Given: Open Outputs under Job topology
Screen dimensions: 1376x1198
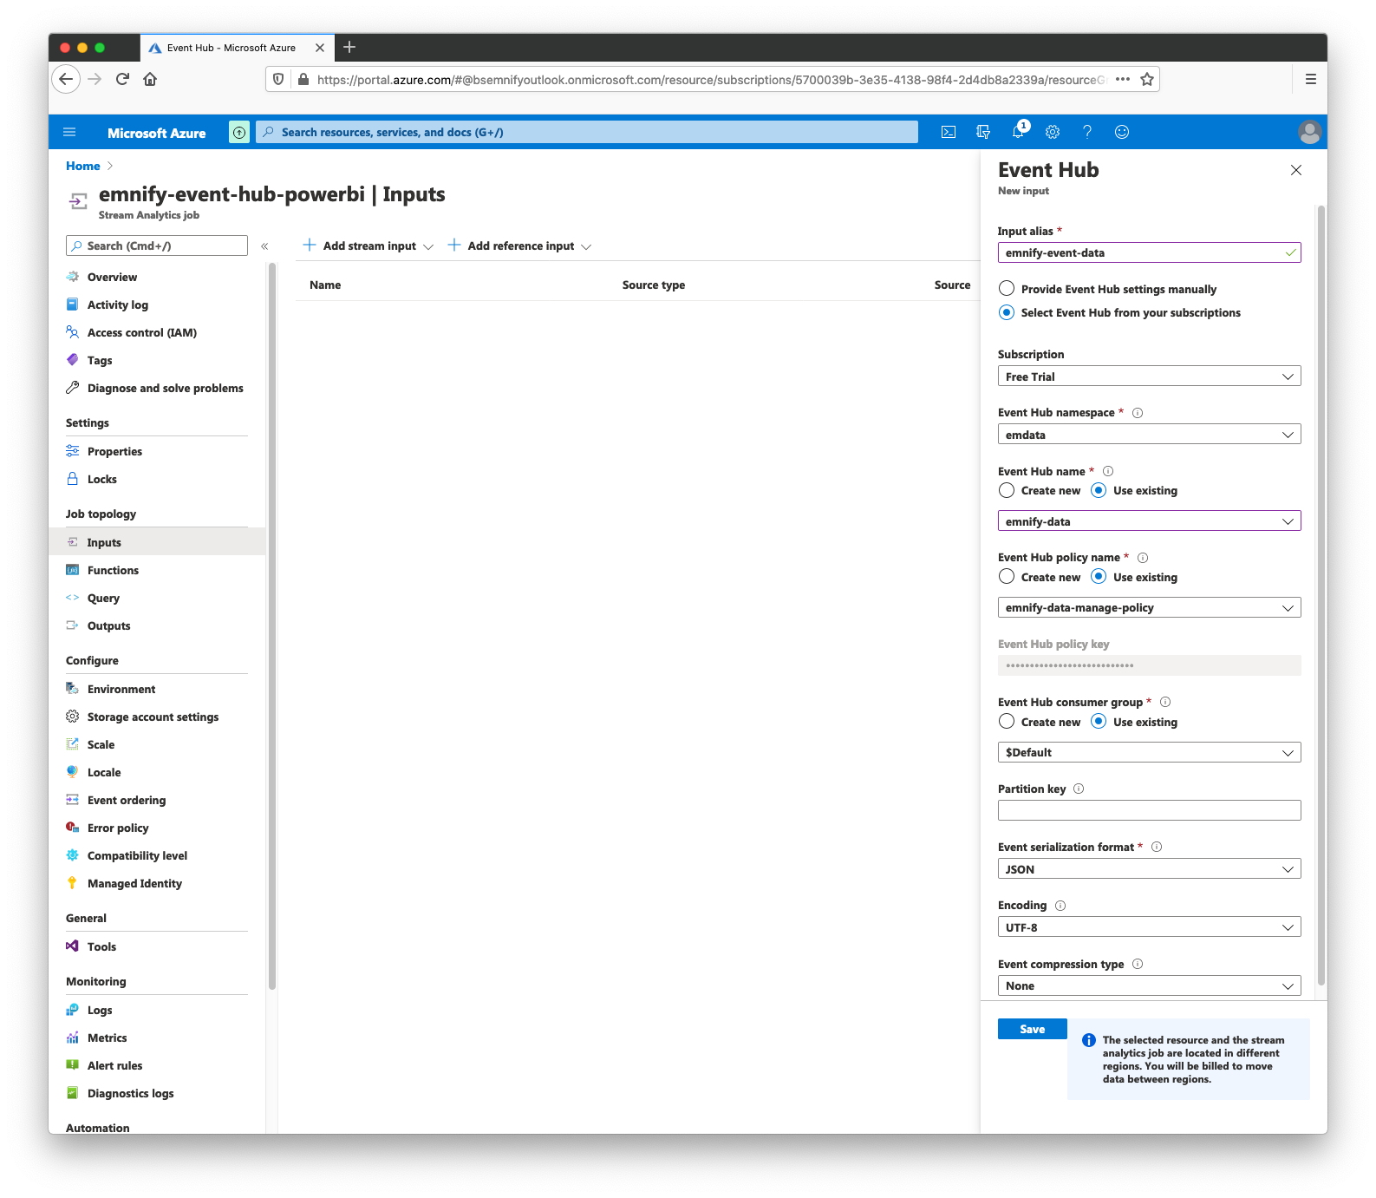Looking at the screenshot, I should pos(108,626).
